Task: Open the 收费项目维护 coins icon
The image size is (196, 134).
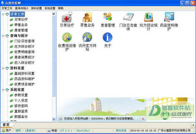Action: point(67,37)
